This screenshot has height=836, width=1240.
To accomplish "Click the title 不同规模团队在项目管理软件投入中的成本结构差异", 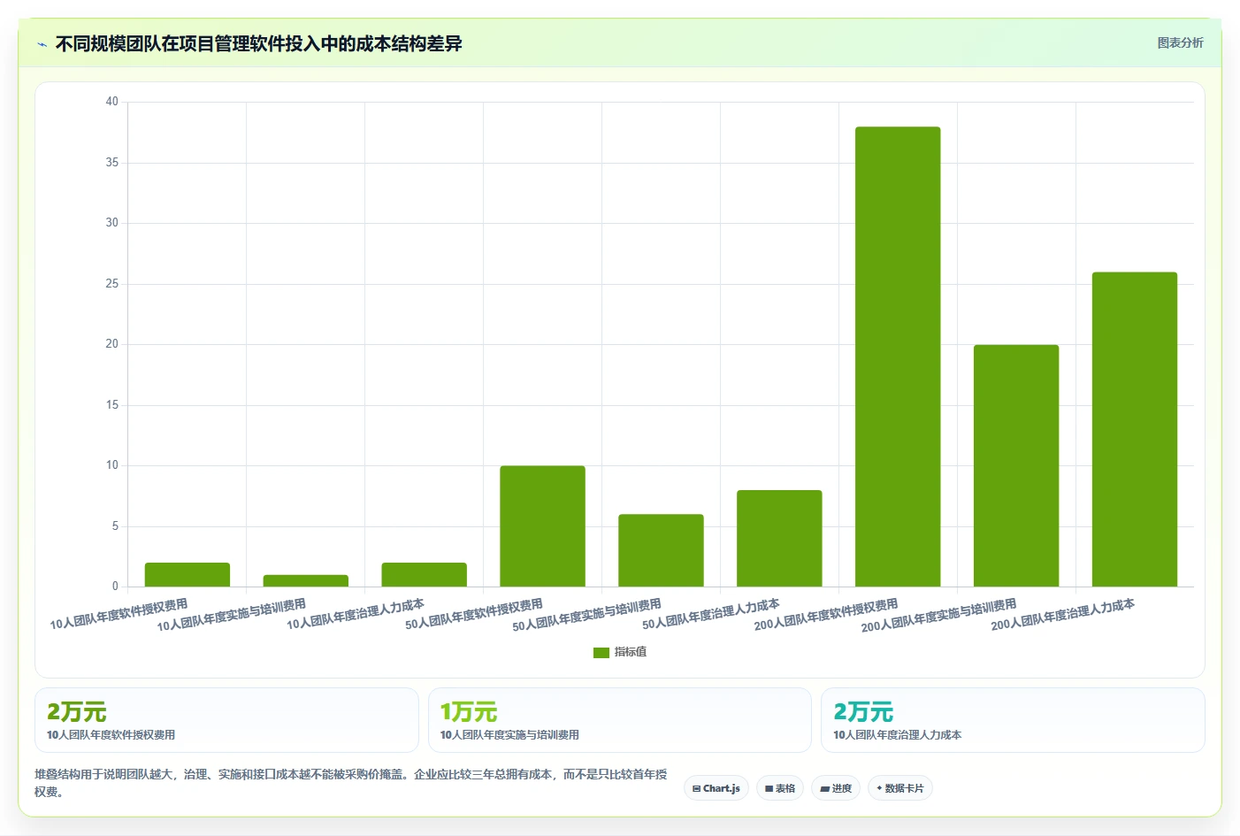I will pos(259,44).
